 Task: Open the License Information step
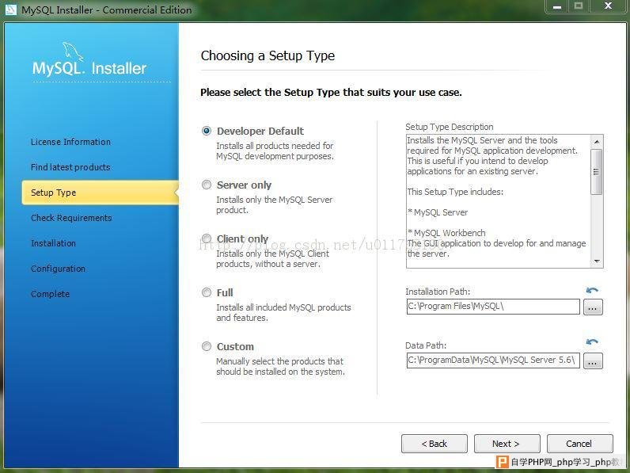(70, 142)
